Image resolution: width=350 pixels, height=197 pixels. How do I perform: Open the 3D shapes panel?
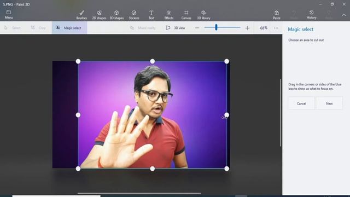116,15
